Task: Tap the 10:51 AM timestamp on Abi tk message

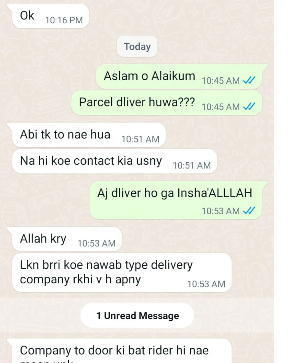Action: tap(140, 139)
